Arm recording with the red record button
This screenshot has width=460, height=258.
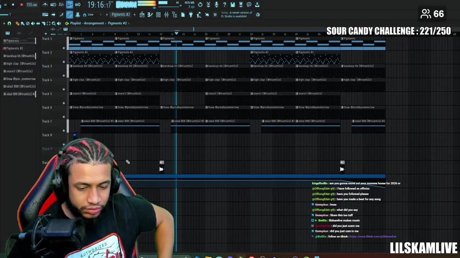tap(21, 5)
